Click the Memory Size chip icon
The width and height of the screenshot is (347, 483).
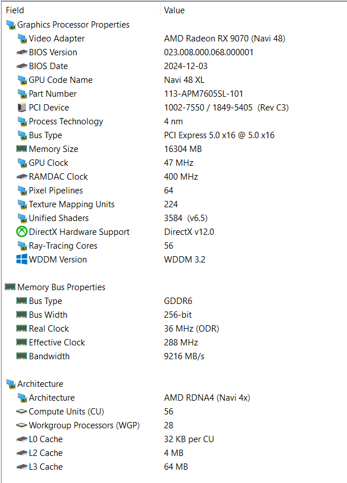22,149
